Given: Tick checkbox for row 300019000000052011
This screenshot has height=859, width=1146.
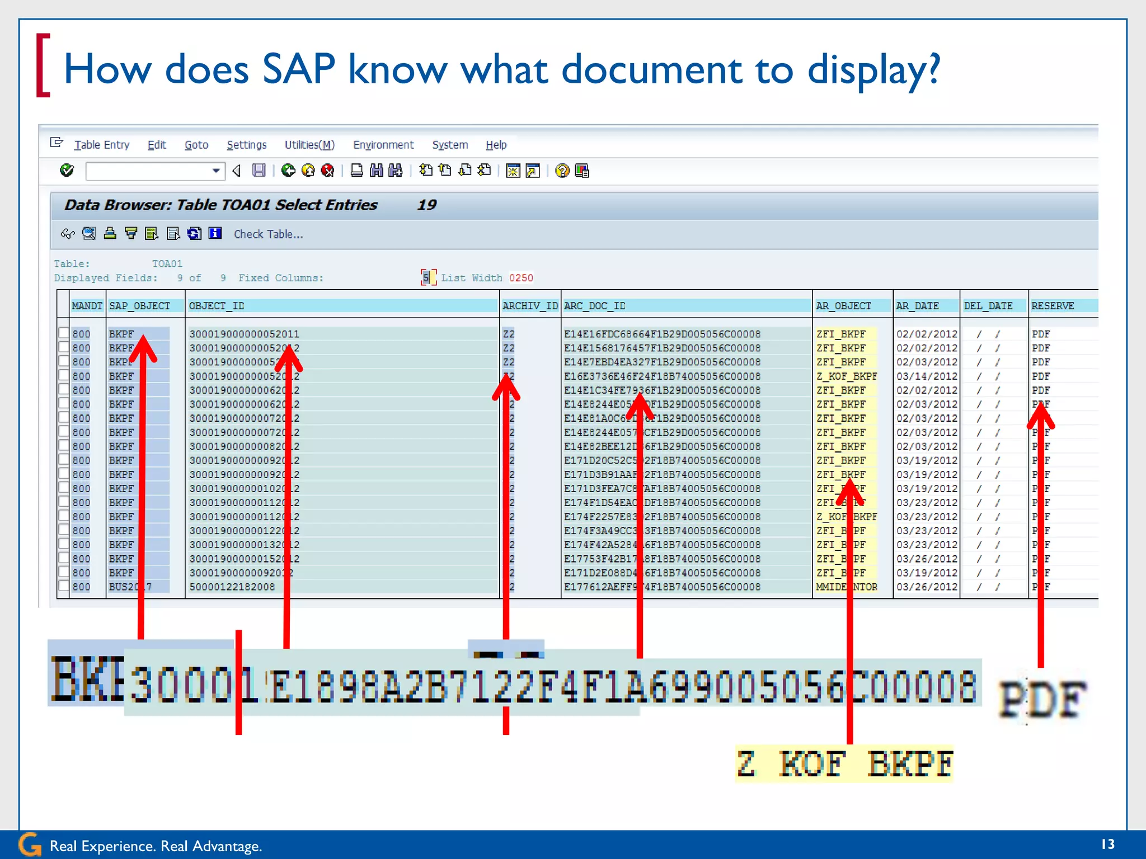Looking at the screenshot, I should pos(64,333).
